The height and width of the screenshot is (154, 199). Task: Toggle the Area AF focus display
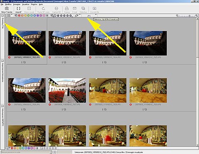18,10
